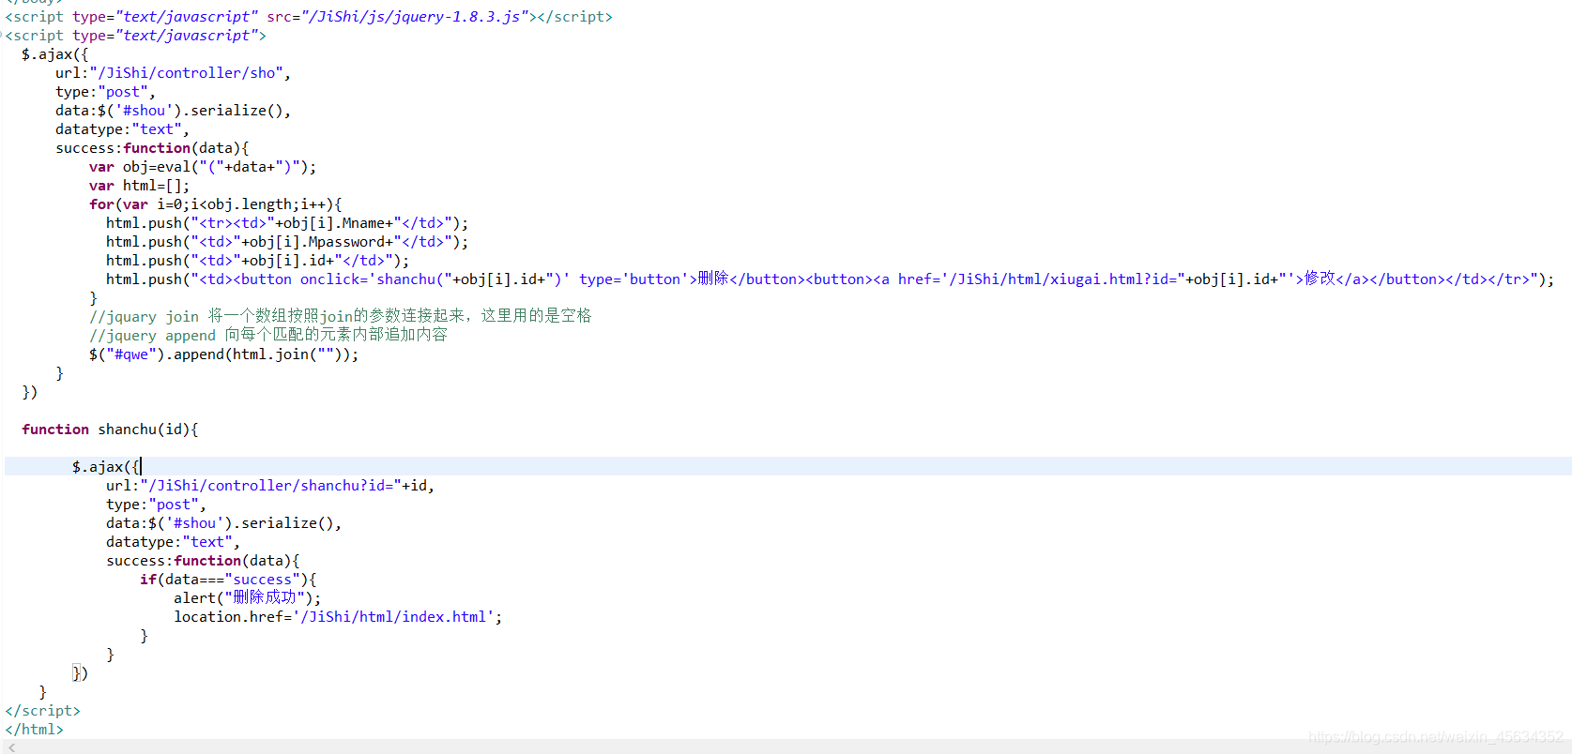Click the second <script type="text/javascript"> tag
The height and width of the screenshot is (754, 1572).
[x=136, y=36]
